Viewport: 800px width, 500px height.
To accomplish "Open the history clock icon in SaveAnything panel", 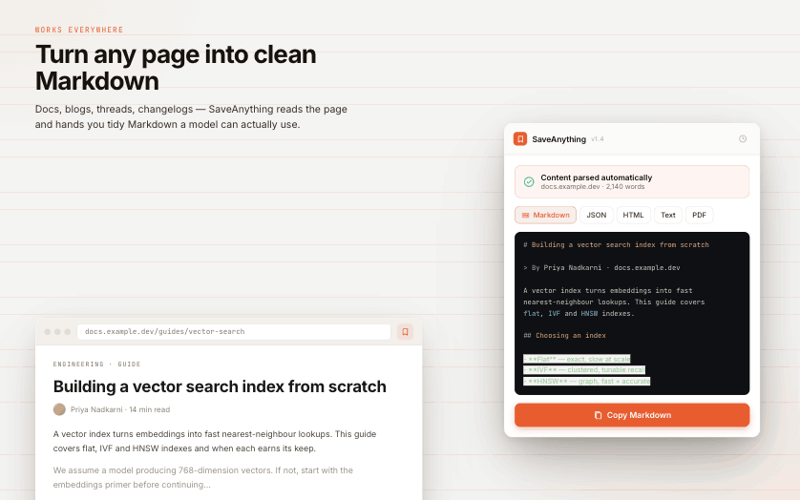I will [743, 138].
